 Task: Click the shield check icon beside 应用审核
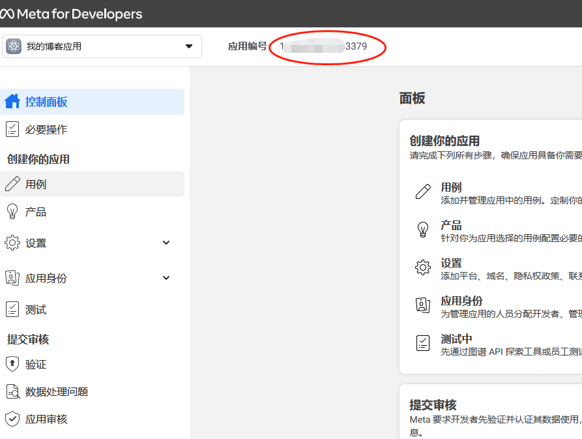pyautogui.click(x=12, y=419)
